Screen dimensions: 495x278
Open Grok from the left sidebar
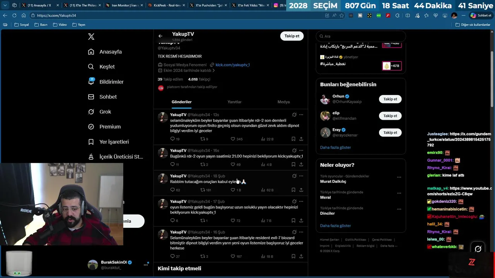(99, 112)
